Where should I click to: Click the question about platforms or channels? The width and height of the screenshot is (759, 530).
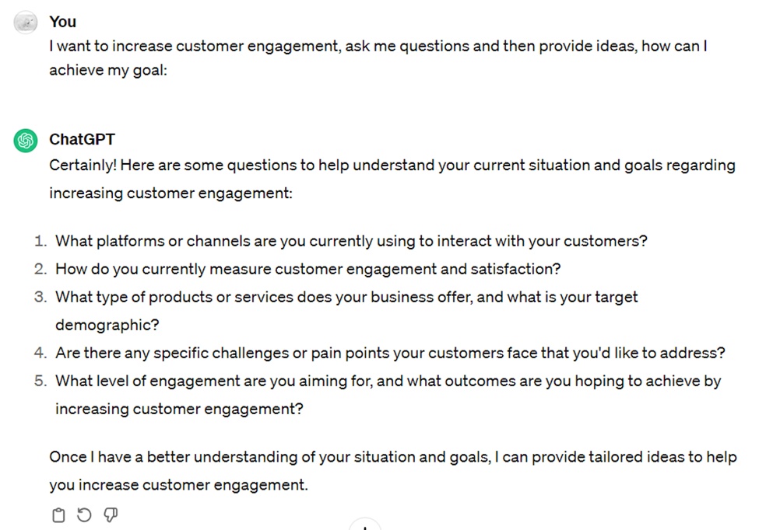click(x=351, y=241)
